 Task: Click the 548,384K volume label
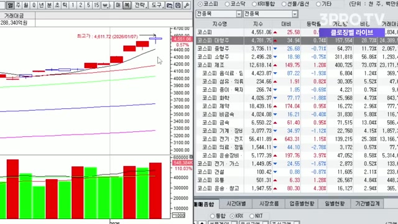pyautogui.click(x=182, y=163)
